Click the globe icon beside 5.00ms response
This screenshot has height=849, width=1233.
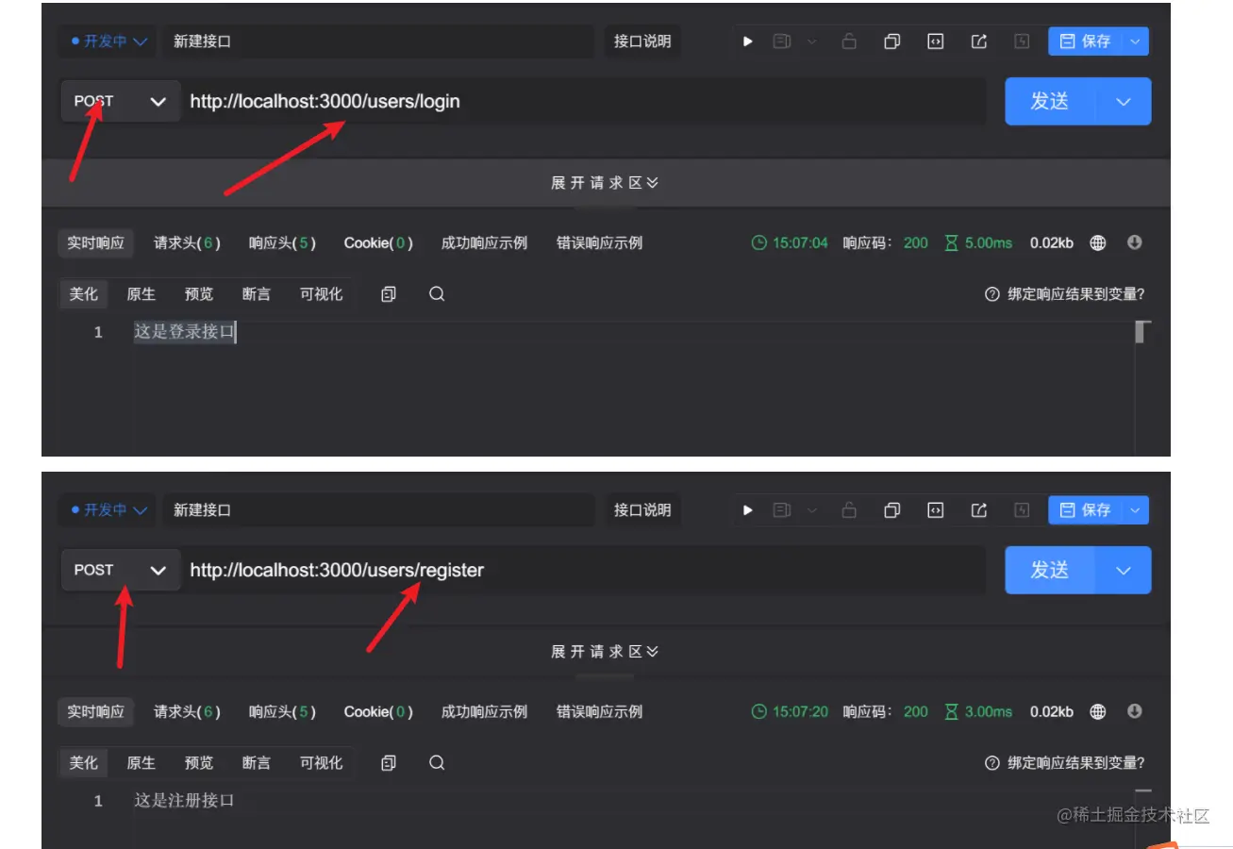(x=1098, y=242)
